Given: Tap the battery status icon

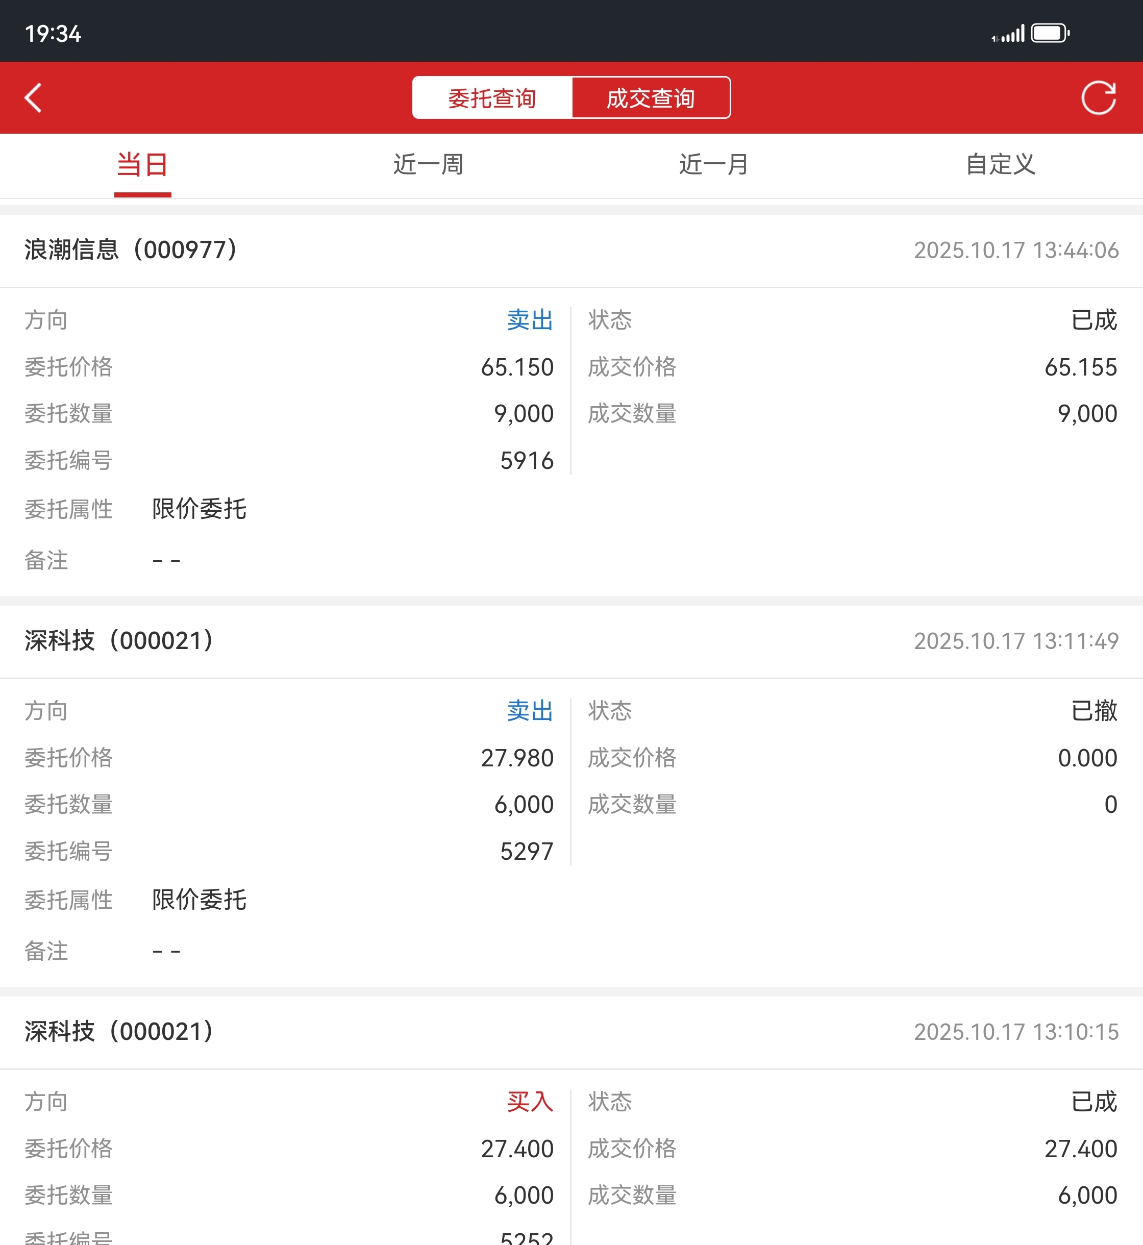Looking at the screenshot, I should 1050,33.
